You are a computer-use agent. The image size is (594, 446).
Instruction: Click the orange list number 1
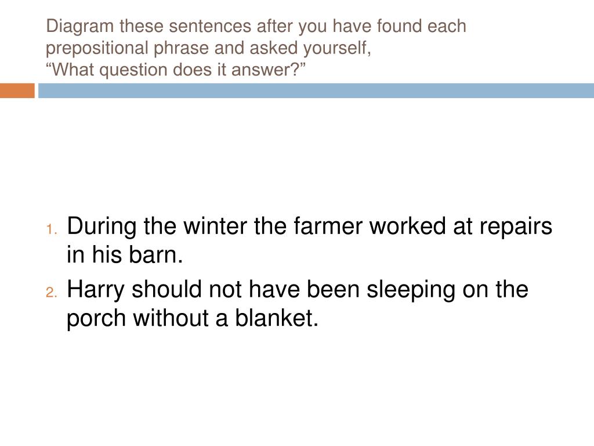52,229
